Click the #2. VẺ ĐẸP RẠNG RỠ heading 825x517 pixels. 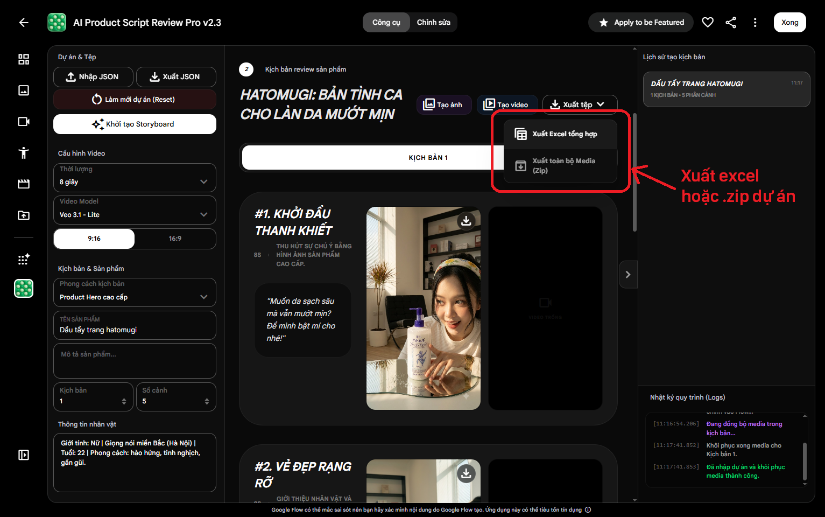pyautogui.click(x=303, y=474)
